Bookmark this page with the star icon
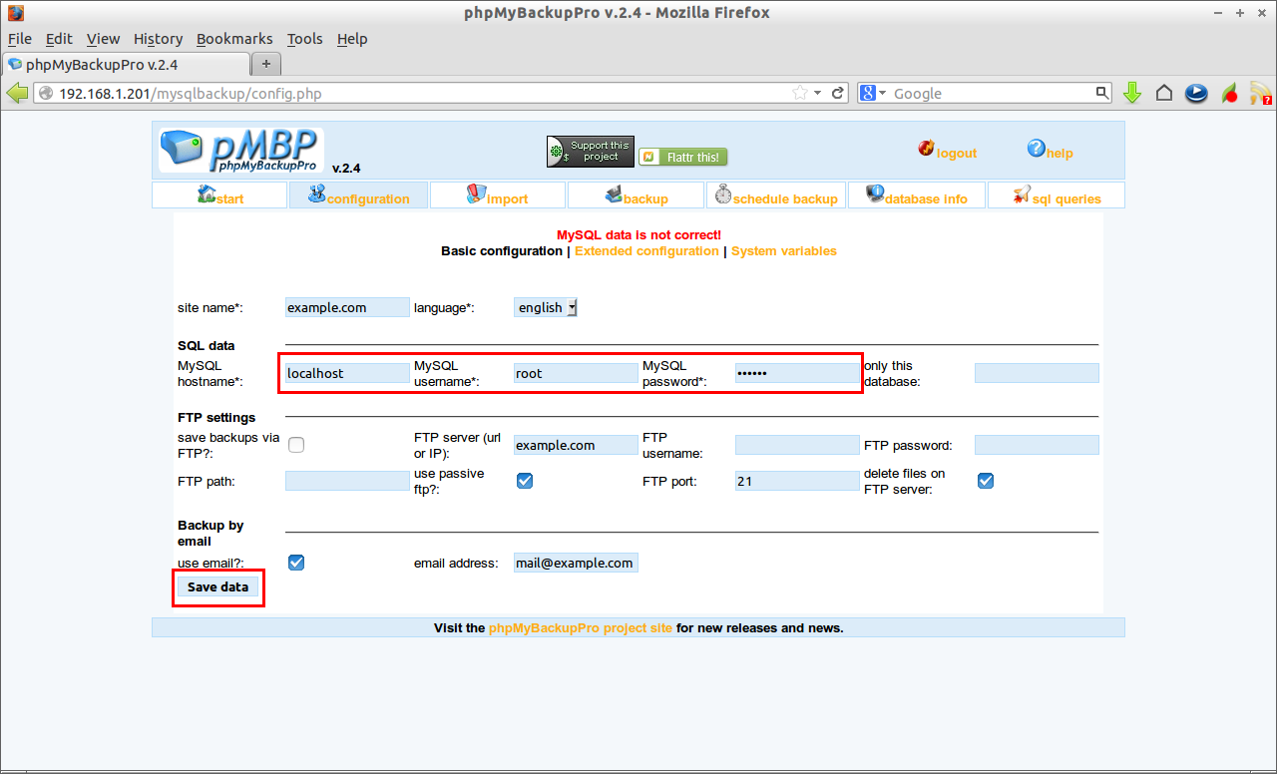Screen dimensions: 1277x774 pyautogui.click(x=799, y=93)
